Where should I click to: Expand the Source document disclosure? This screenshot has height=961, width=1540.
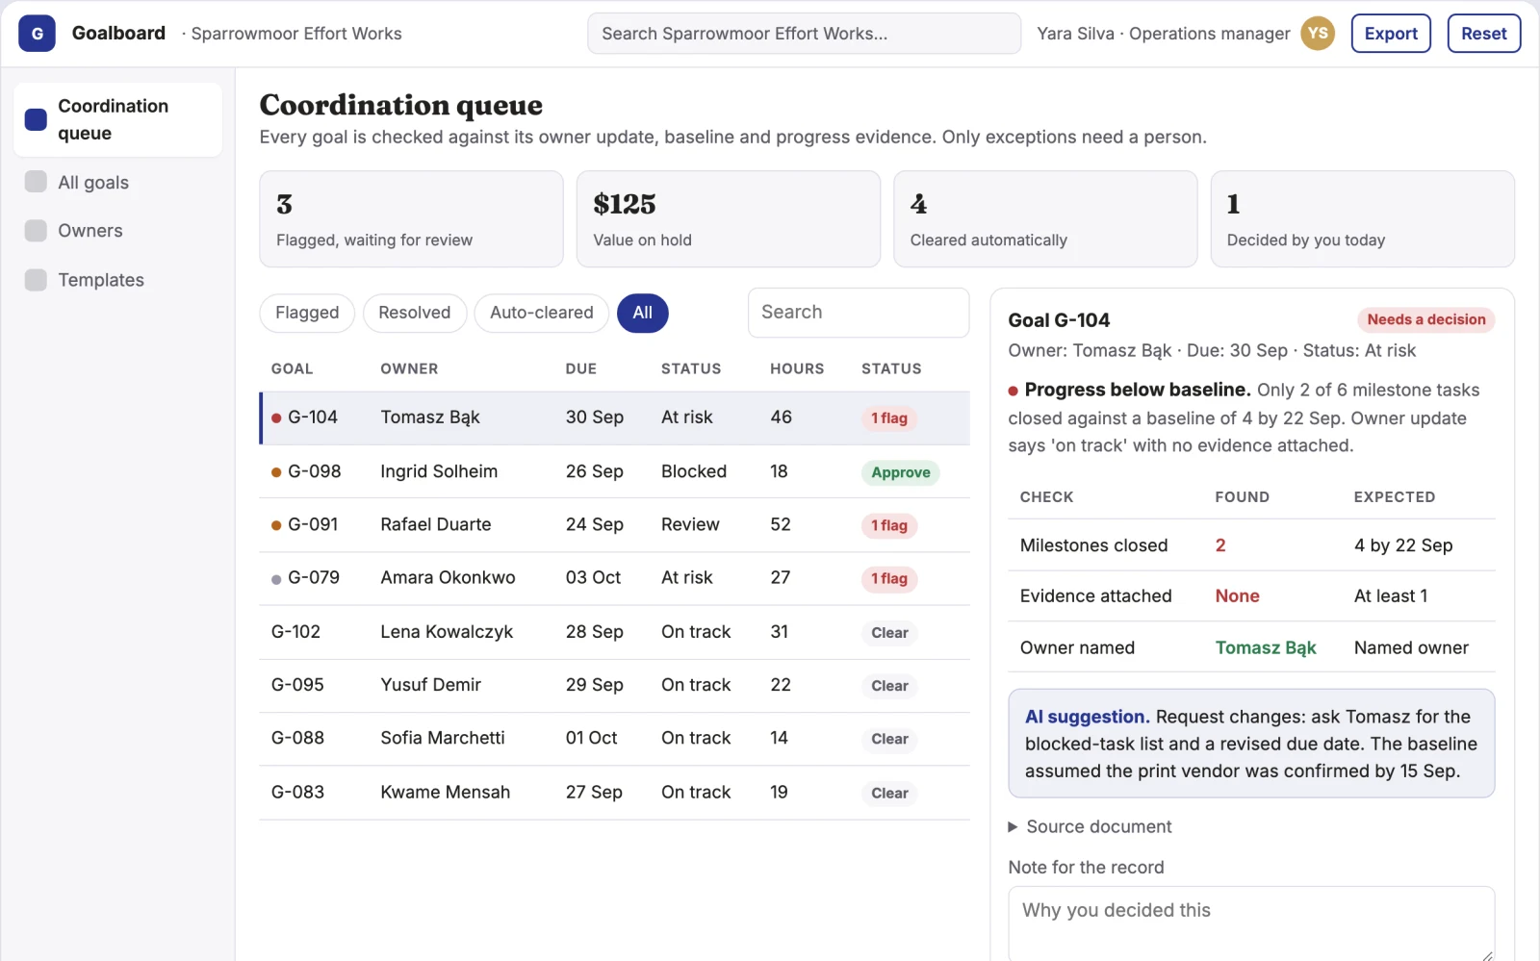click(1090, 826)
